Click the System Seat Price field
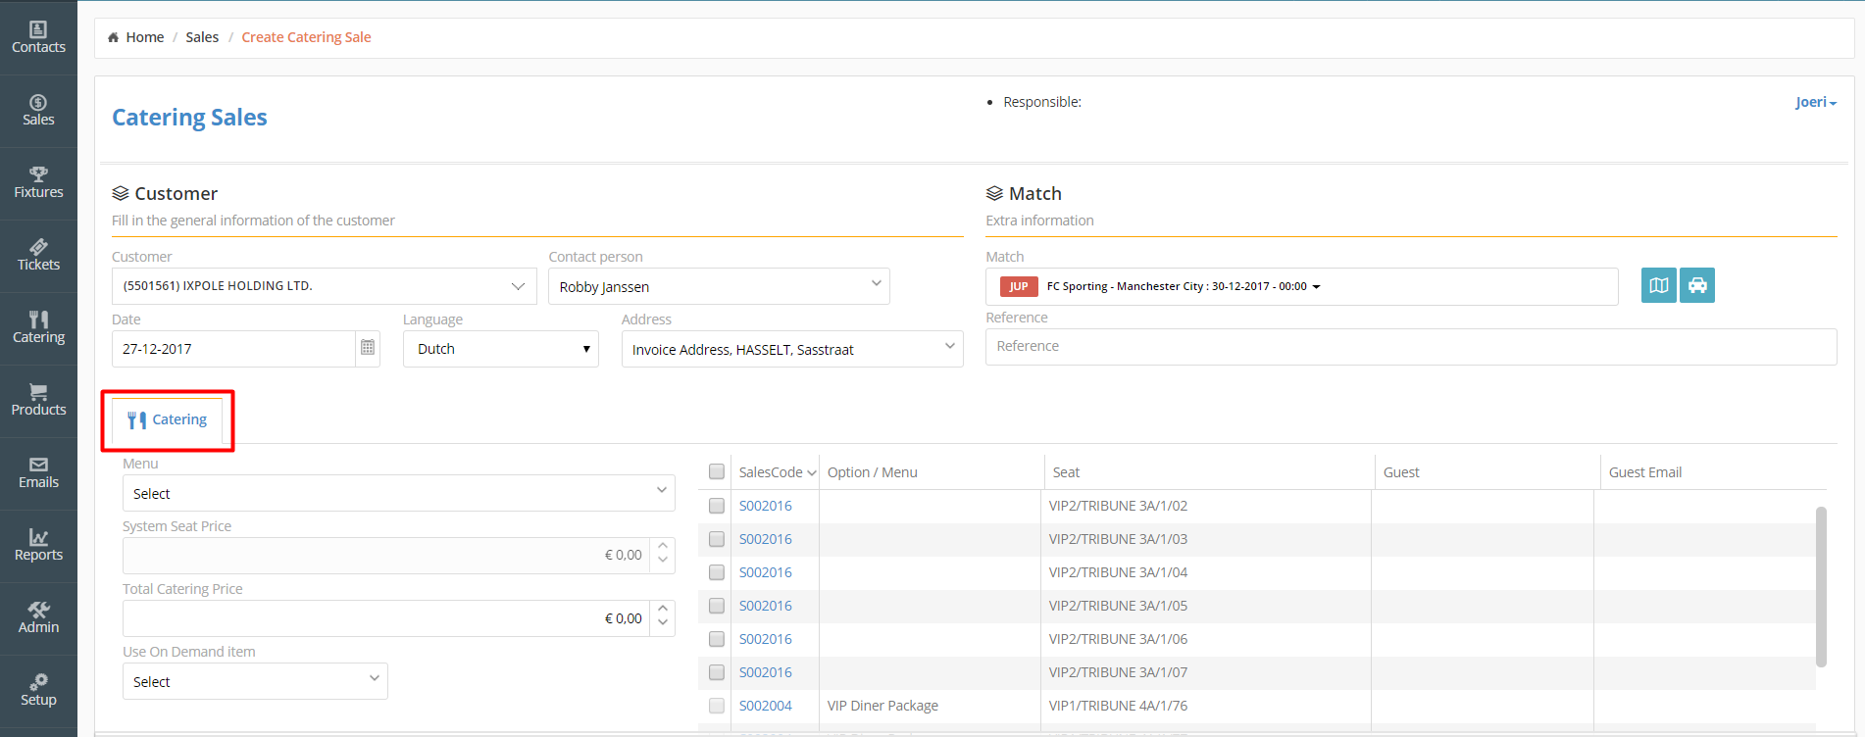The width and height of the screenshot is (1865, 737). tap(386, 556)
